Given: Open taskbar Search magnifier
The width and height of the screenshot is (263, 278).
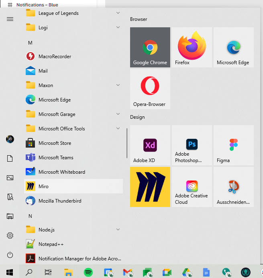Looking at the screenshot, I should pos(29,272).
